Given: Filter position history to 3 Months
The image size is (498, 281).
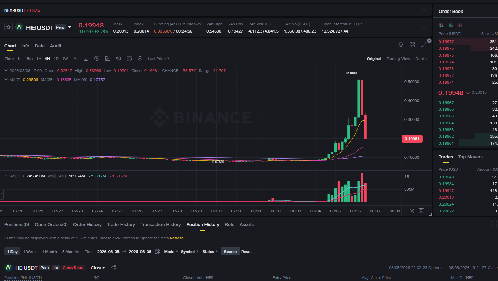Looking at the screenshot, I should pos(70,252).
